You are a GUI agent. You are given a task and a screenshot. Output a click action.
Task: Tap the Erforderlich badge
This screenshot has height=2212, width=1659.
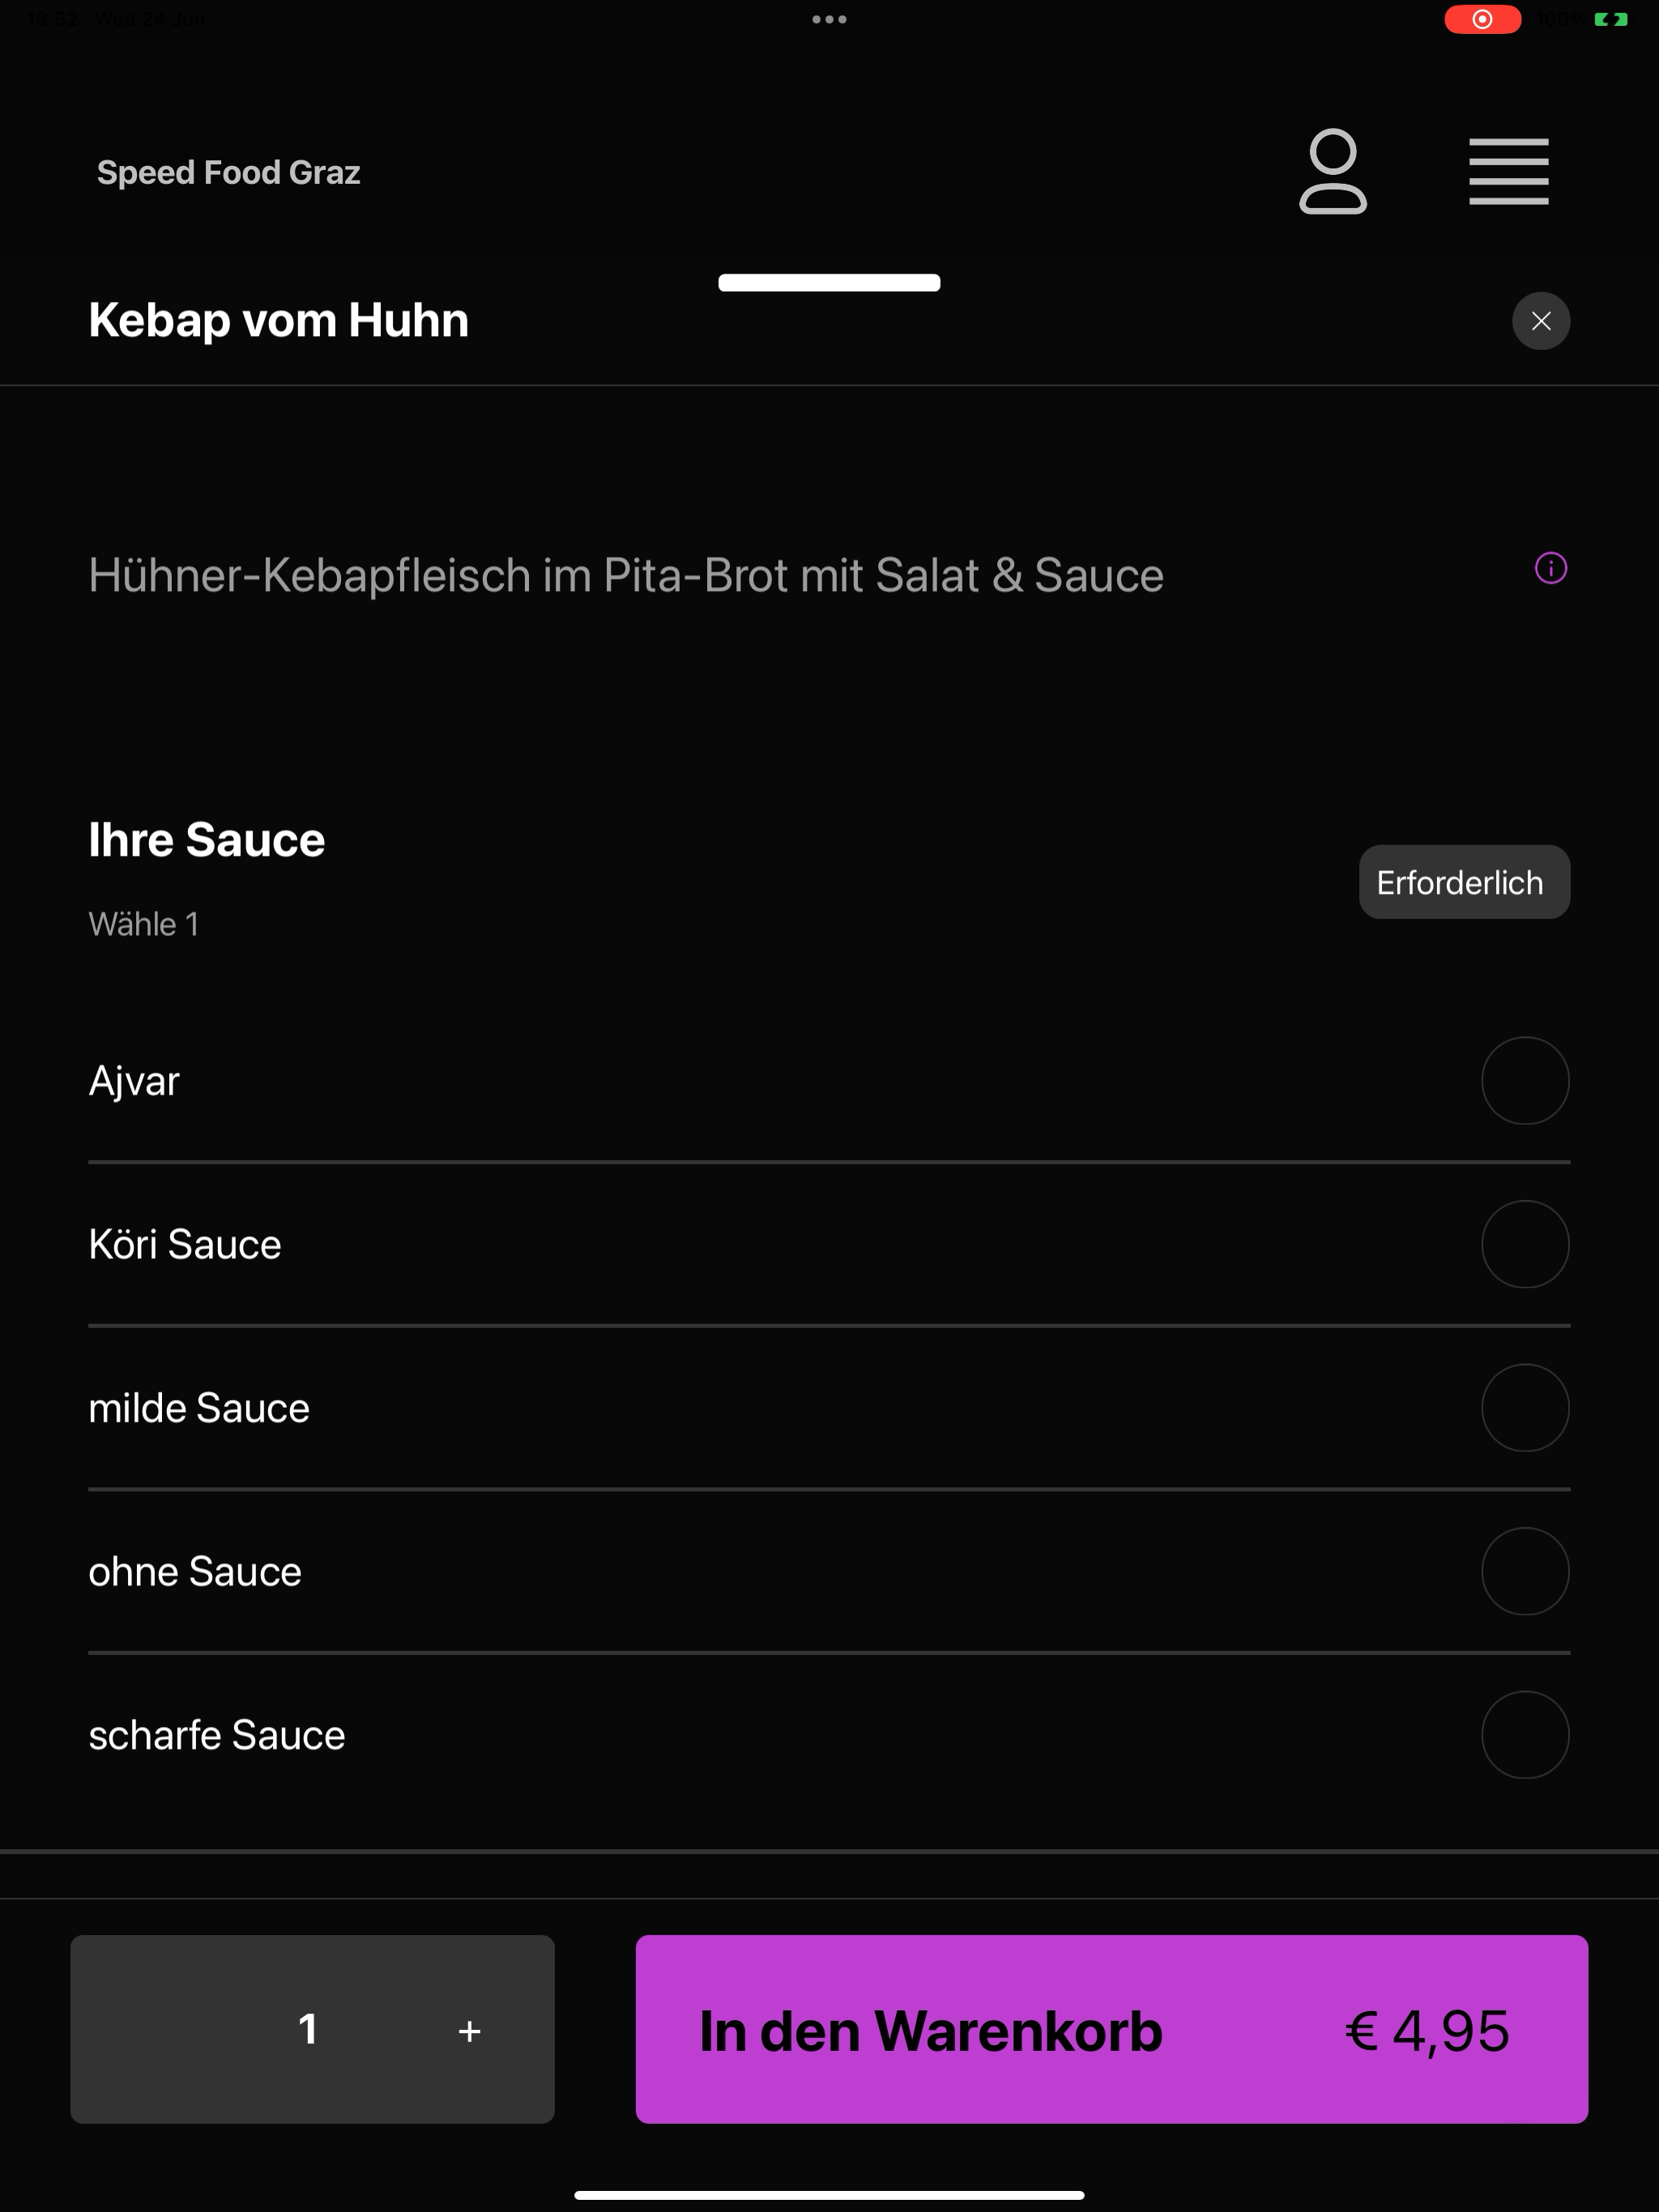pos(1464,882)
